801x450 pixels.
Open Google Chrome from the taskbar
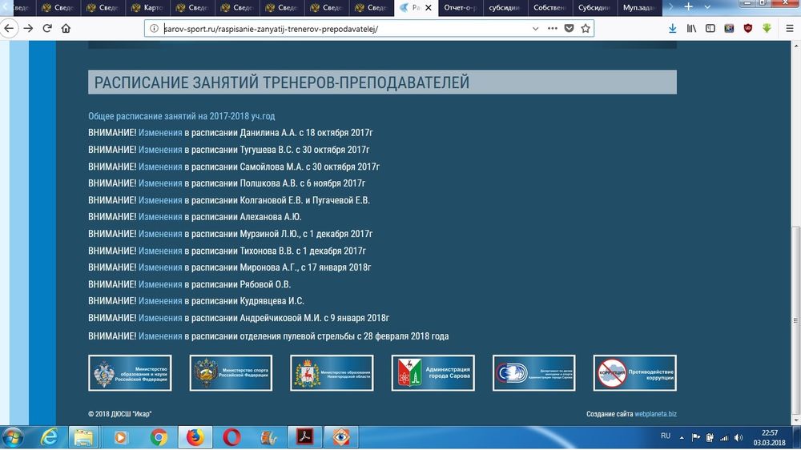159,437
